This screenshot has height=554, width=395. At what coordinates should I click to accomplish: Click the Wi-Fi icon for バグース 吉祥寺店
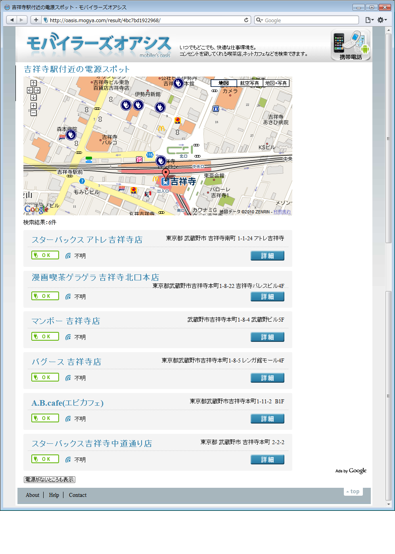click(68, 378)
